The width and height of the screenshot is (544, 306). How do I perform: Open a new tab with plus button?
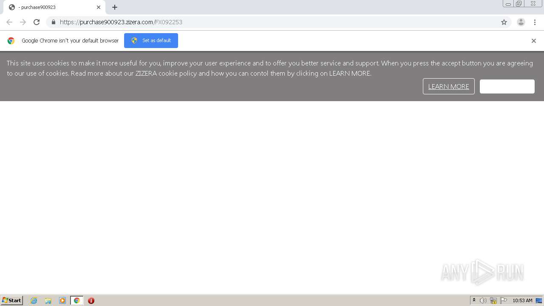pyautogui.click(x=115, y=7)
